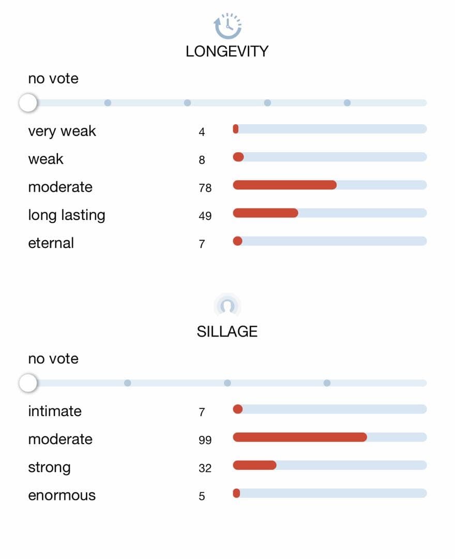Click the longevity clock icon
This screenshot has width=455, height=559.
[228, 26]
